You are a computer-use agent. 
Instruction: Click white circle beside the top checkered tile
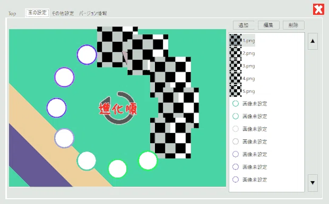(86, 55)
